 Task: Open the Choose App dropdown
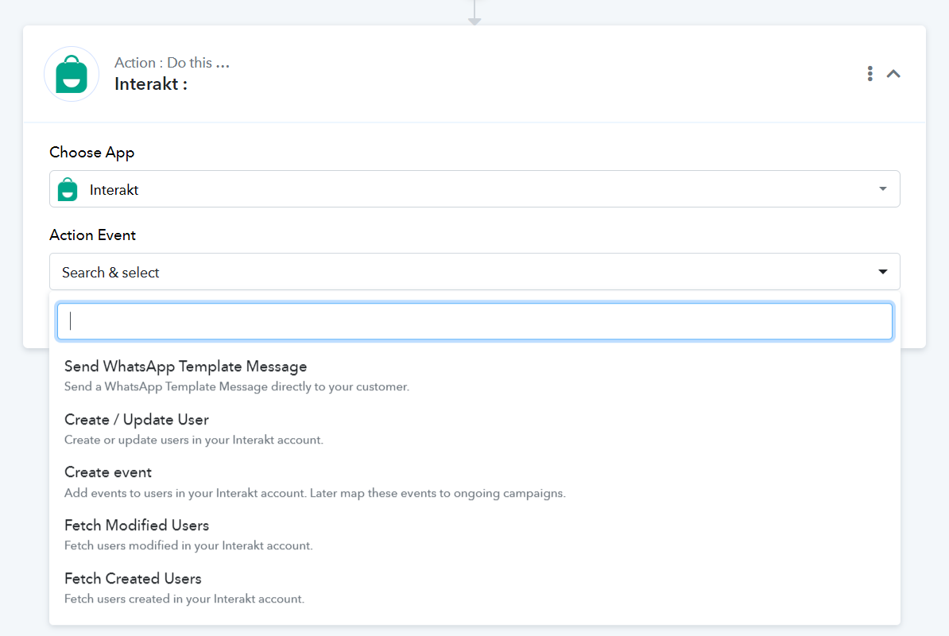point(474,188)
